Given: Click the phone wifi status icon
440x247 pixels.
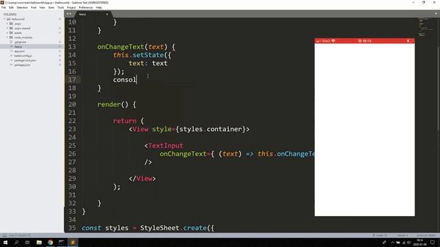Looking at the screenshot, I should point(333,41).
